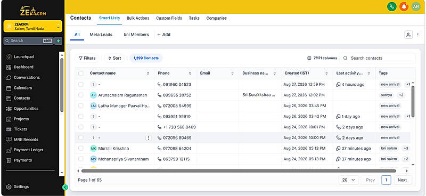Click the 1,299 Contacts pill
Screen dimensions: 426x196
click(146, 58)
